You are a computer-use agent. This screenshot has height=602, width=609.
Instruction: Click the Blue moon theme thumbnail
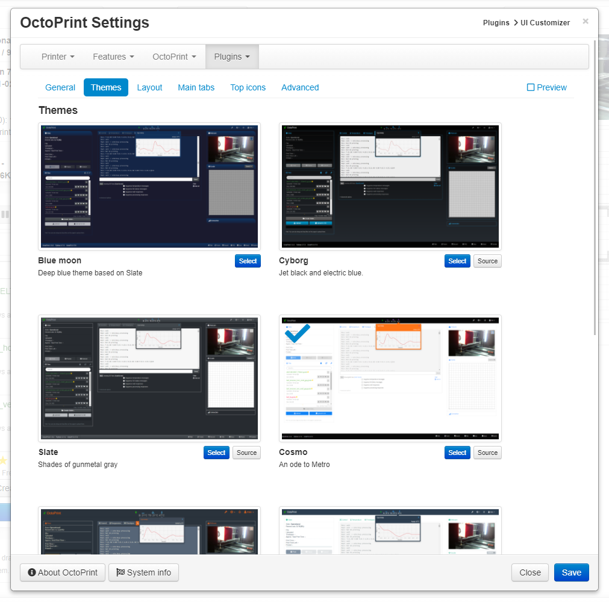pyautogui.click(x=149, y=187)
